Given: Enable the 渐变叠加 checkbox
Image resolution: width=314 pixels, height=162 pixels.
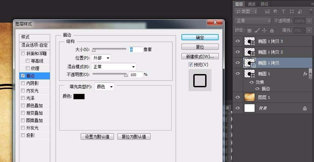Looking at the screenshot, I should click(x=23, y=113).
